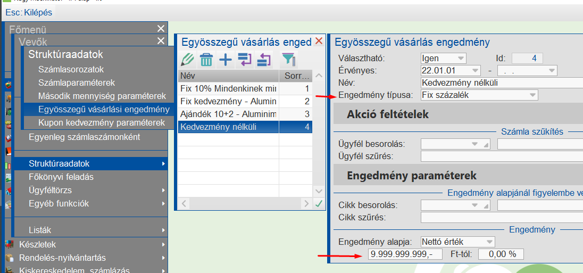Open Főkönyvi feladás menu item
583x273 pixels.
[x=61, y=177]
